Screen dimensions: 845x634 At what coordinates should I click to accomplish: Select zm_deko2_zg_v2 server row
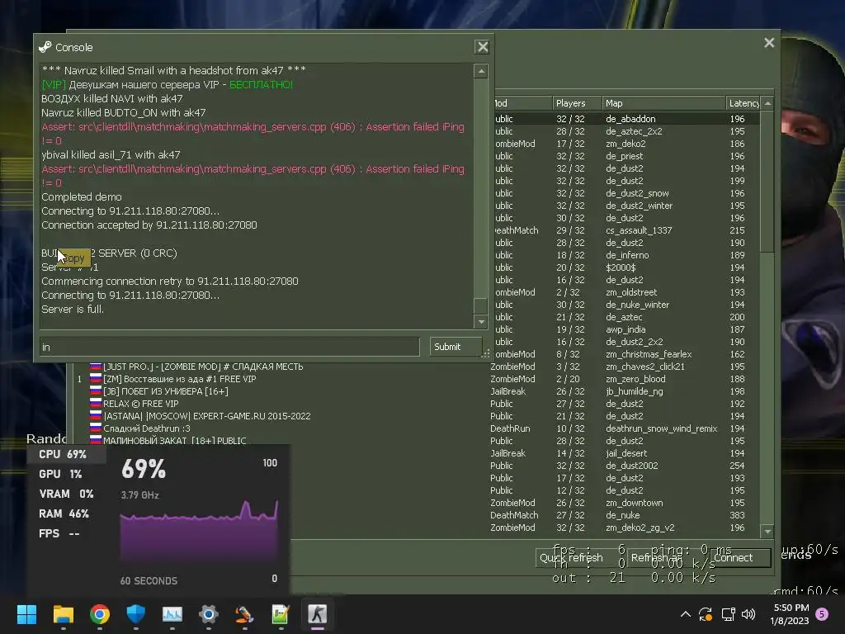click(x=526, y=528)
